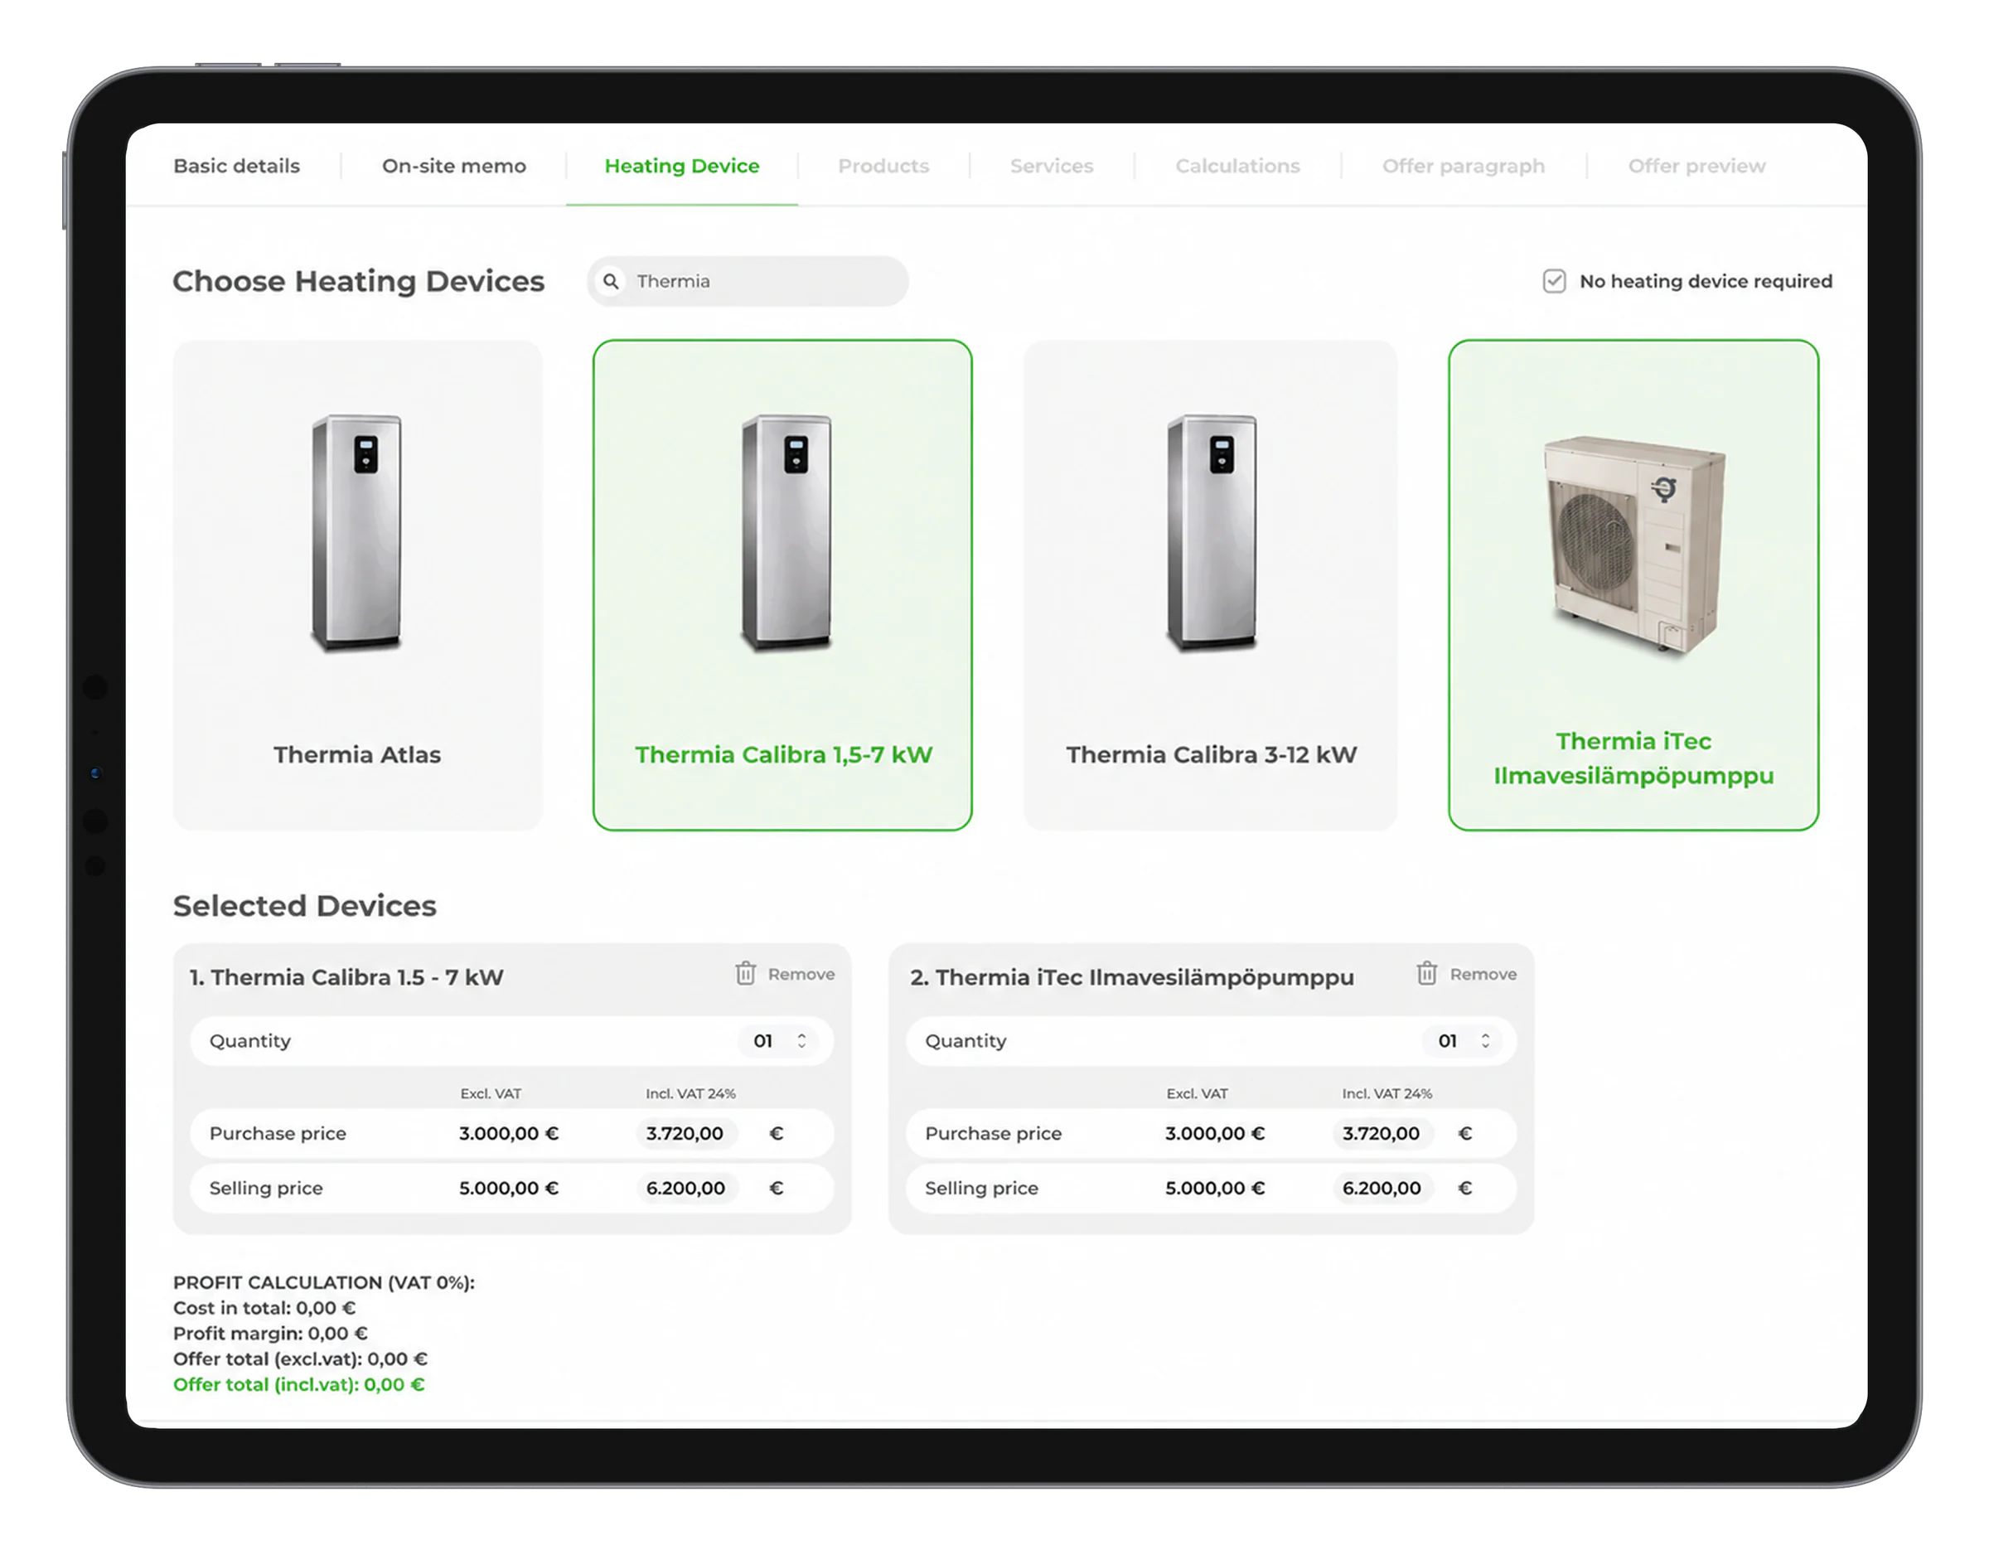Click trash icon for Thermia Calibra 1.5 - 7 kW
The image size is (1989, 1555).
tap(745, 973)
